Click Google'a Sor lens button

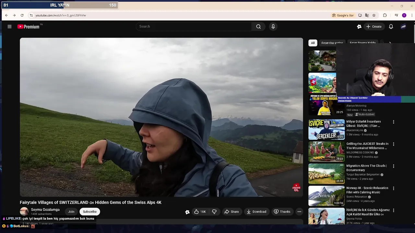click(343, 15)
